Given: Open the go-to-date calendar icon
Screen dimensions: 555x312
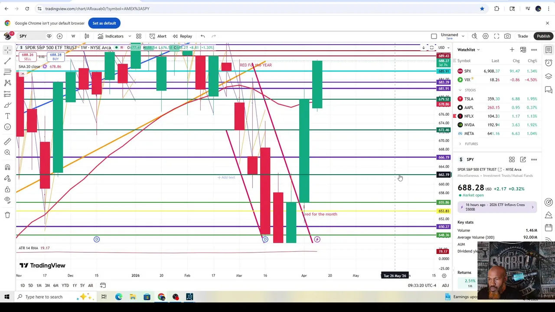Looking at the screenshot, I should tap(103, 286).
